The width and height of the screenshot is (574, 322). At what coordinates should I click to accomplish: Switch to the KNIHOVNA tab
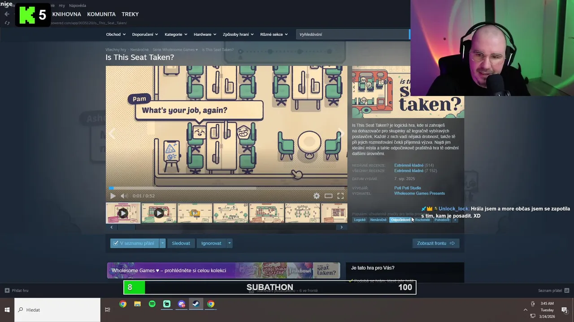(66, 14)
